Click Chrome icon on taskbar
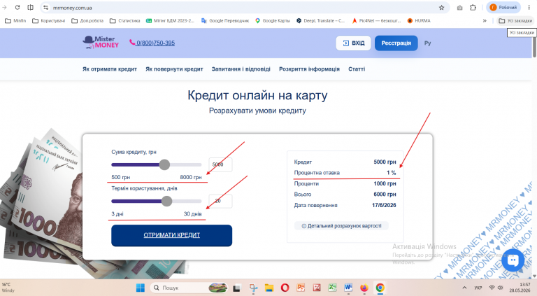Image resolution: width=537 pixels, height=296 pixels. pyautogui.click(x=380, y=288)
